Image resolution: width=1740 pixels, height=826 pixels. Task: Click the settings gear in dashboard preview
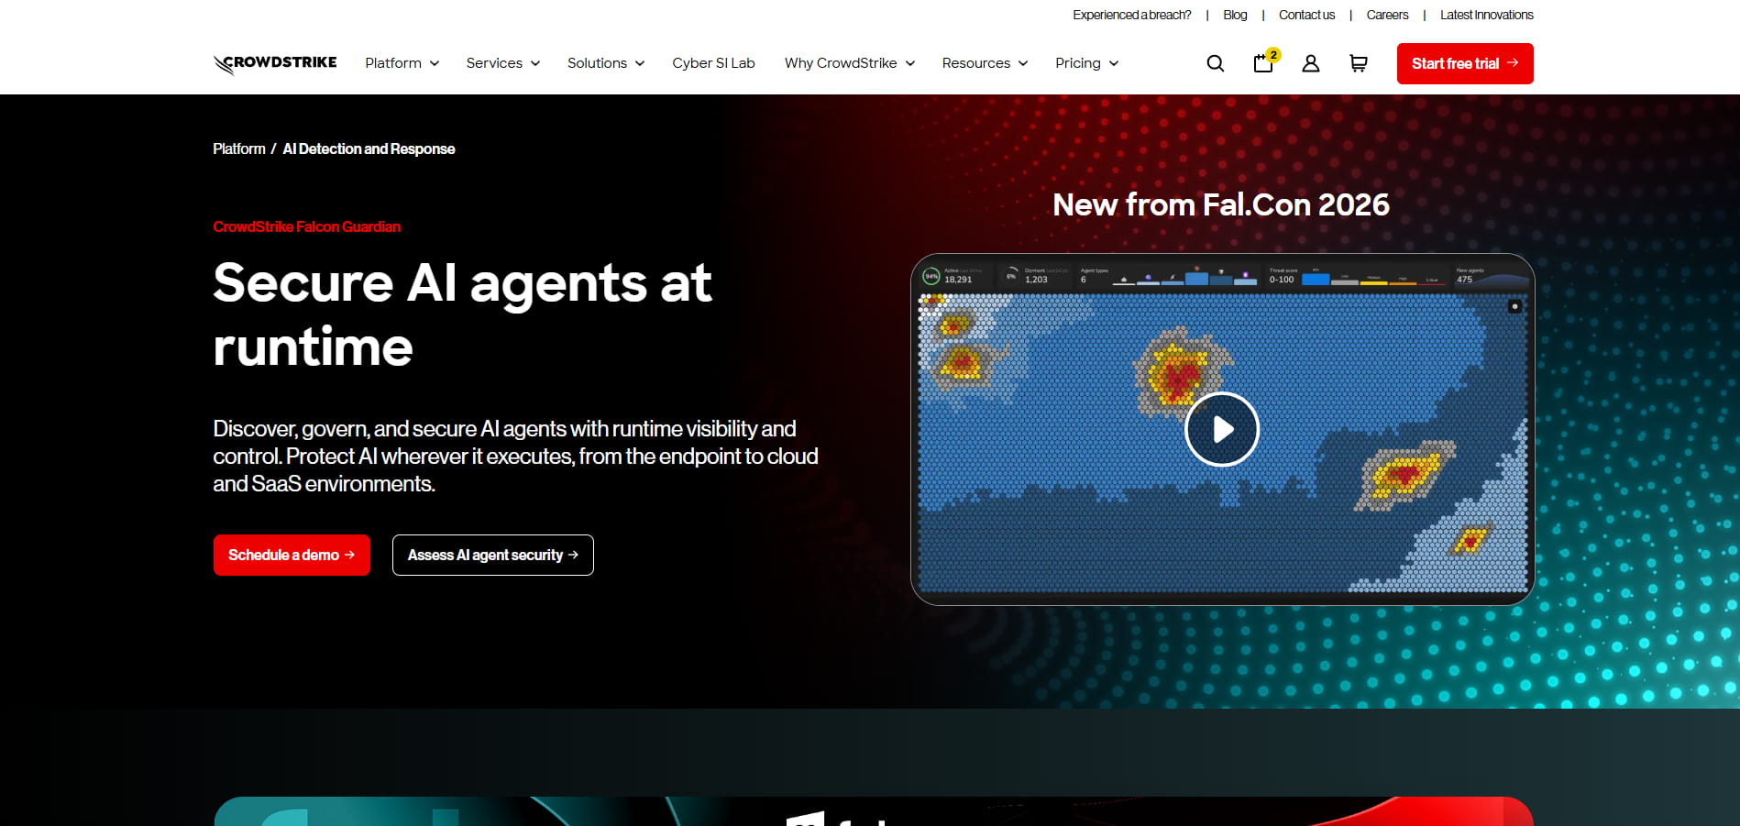click(1514, 306)
